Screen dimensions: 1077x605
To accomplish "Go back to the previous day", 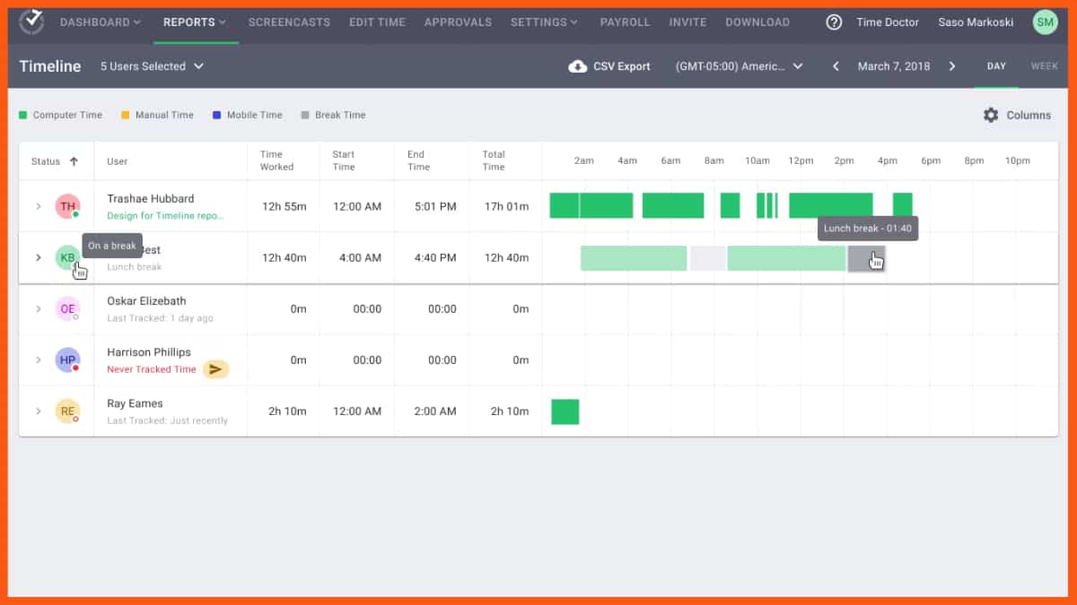I will pyautogui.click(x=835, y=65).
